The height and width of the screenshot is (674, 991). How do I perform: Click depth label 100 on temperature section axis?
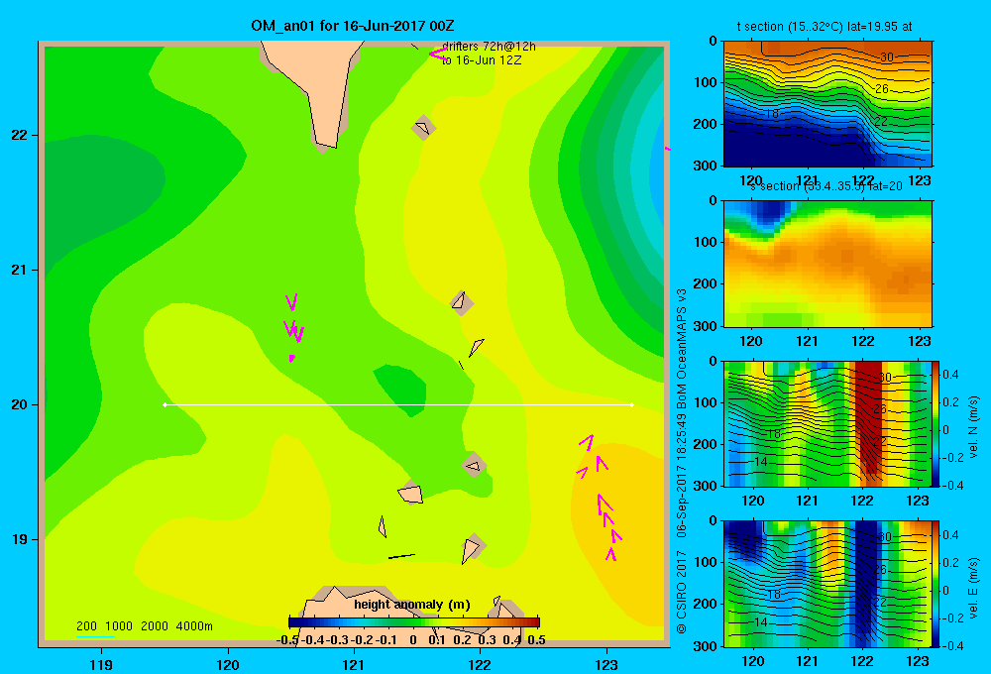tap(708, 82)
